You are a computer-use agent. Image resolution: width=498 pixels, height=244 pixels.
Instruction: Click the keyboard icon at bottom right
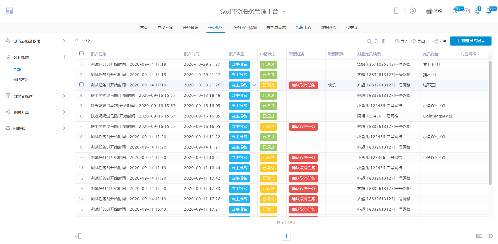pyautogui.click(x=479, y=236)
